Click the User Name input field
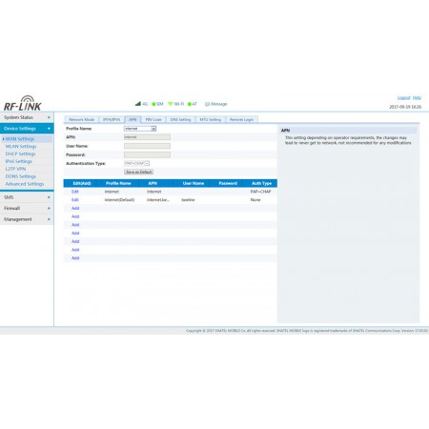Image resolution: width=429 pixels, height=429 pixels. click(147, 146)
